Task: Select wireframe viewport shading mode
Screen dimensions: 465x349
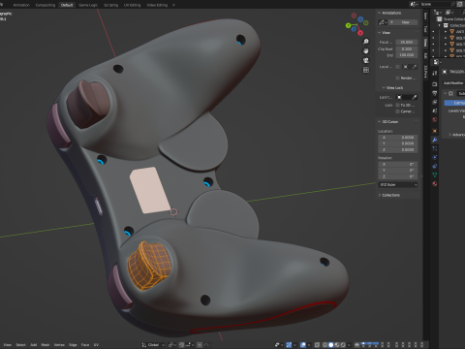Action: [x=325, y=345]
